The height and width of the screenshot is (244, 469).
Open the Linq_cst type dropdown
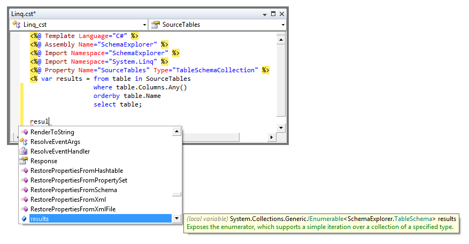pos(144,25)
